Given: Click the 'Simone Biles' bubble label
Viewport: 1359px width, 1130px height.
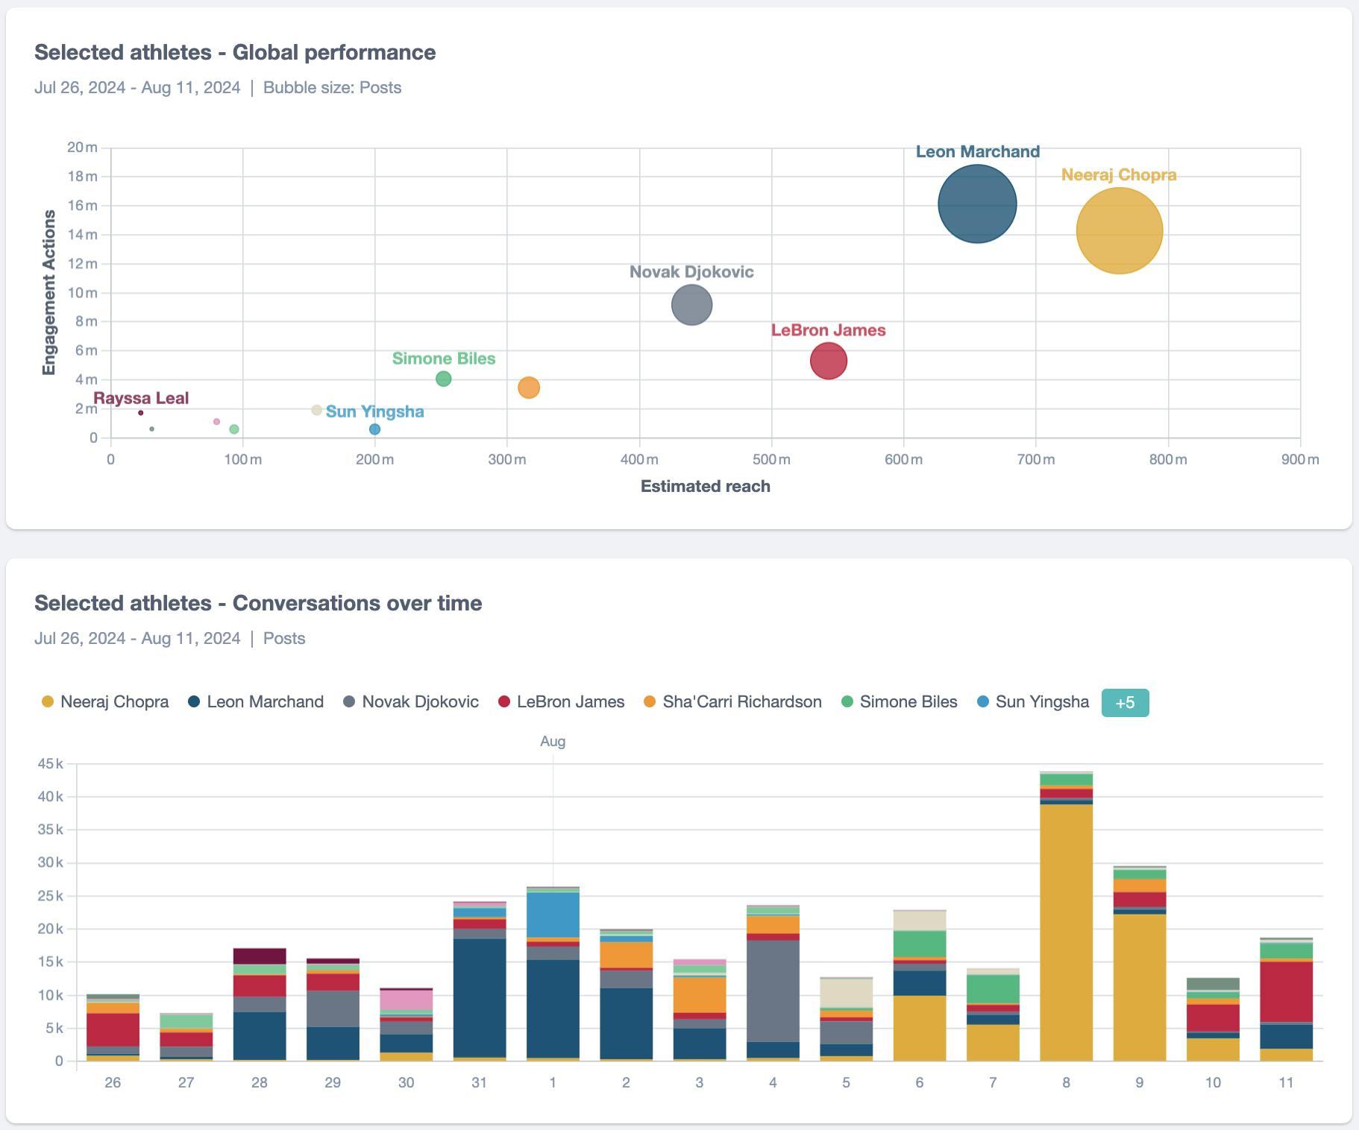Looking at the screenshot, I should 444,359.
